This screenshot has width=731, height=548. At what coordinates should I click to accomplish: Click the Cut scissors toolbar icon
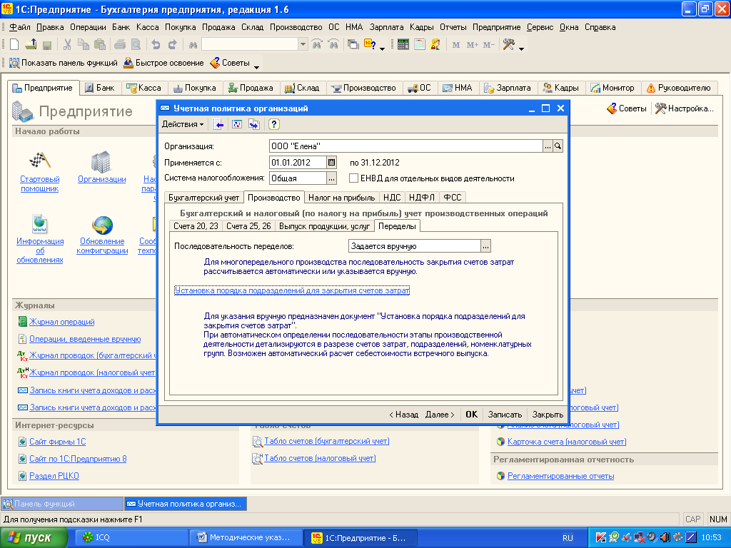click(67, 45)
